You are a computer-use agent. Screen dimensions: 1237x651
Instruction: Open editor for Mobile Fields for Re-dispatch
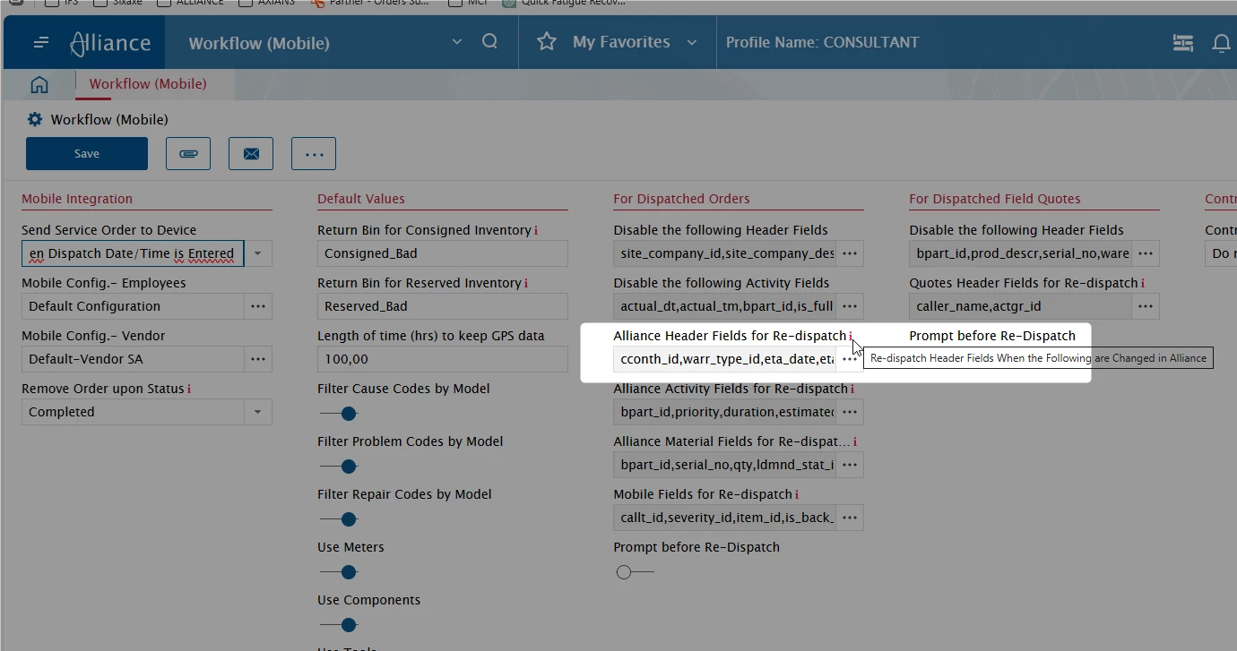pos(850,518)
